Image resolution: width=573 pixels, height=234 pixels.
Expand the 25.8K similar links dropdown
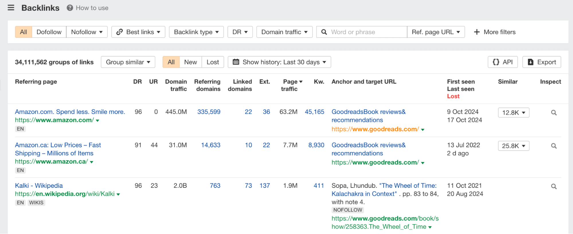coord(514,146)
